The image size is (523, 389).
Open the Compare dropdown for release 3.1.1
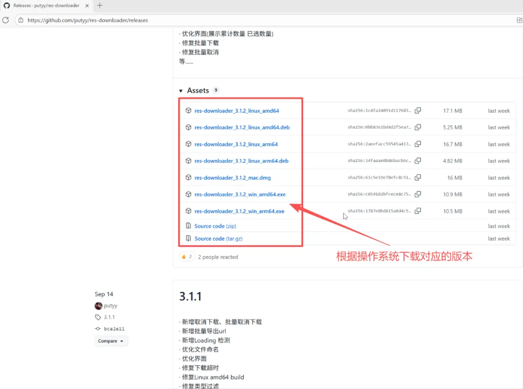(111, 341)
